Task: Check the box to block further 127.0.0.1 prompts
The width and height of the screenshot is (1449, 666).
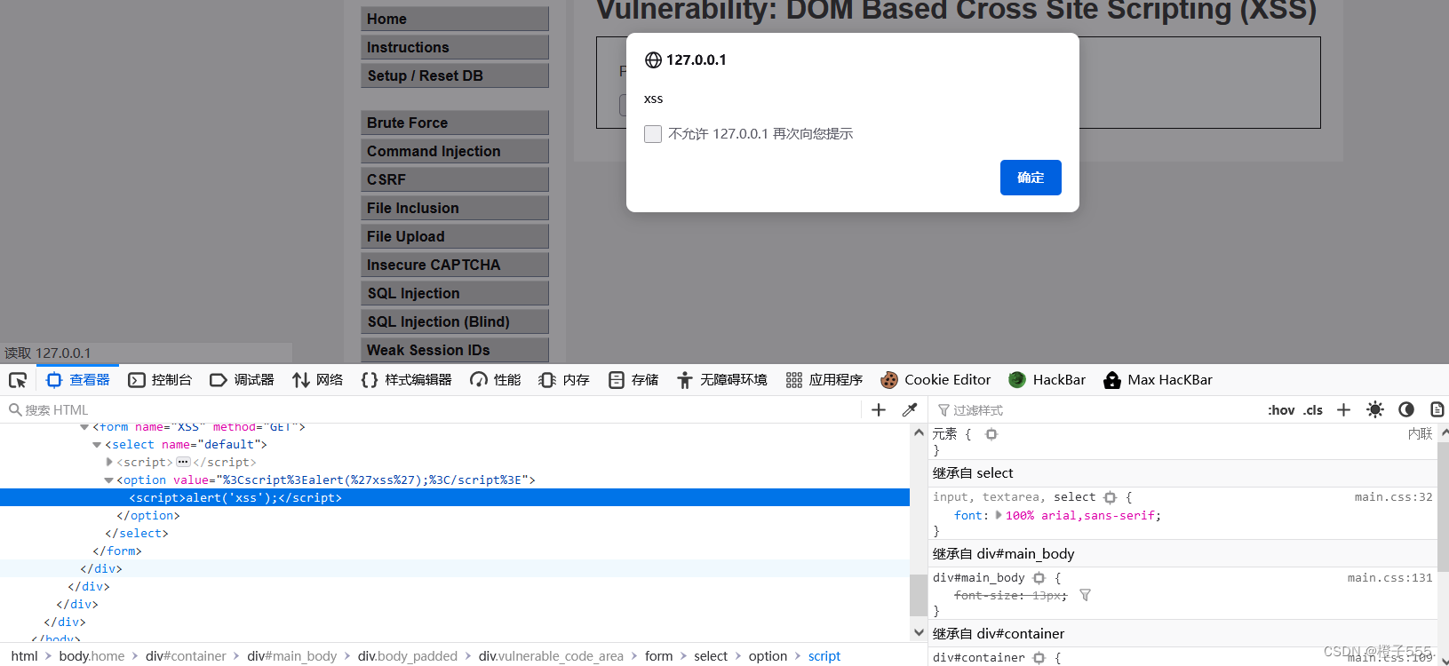Action: pyautogui.click(x=653, y=134)
